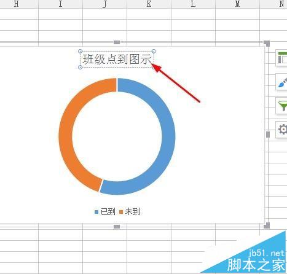Viewport: 287px width, 274px height.
Task: Click the title box top-left handle
Action: [81, 51]
